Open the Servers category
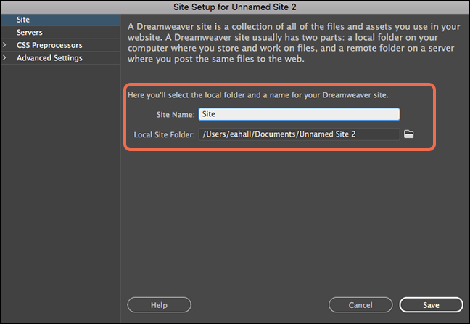This screenshot has height=324, width=470. tap(60, 33)
